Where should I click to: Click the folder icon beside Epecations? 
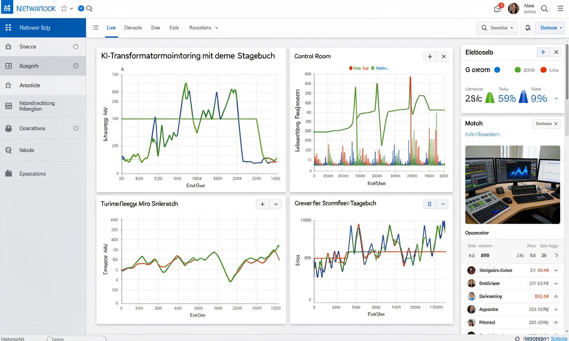[8, 174]
